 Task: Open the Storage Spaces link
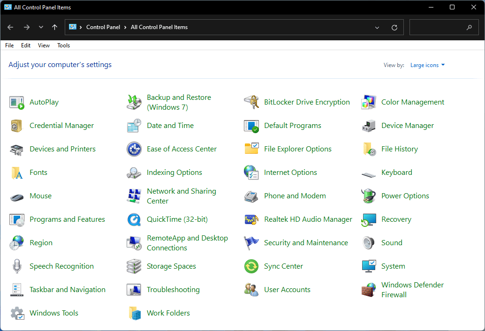(171, 266)
